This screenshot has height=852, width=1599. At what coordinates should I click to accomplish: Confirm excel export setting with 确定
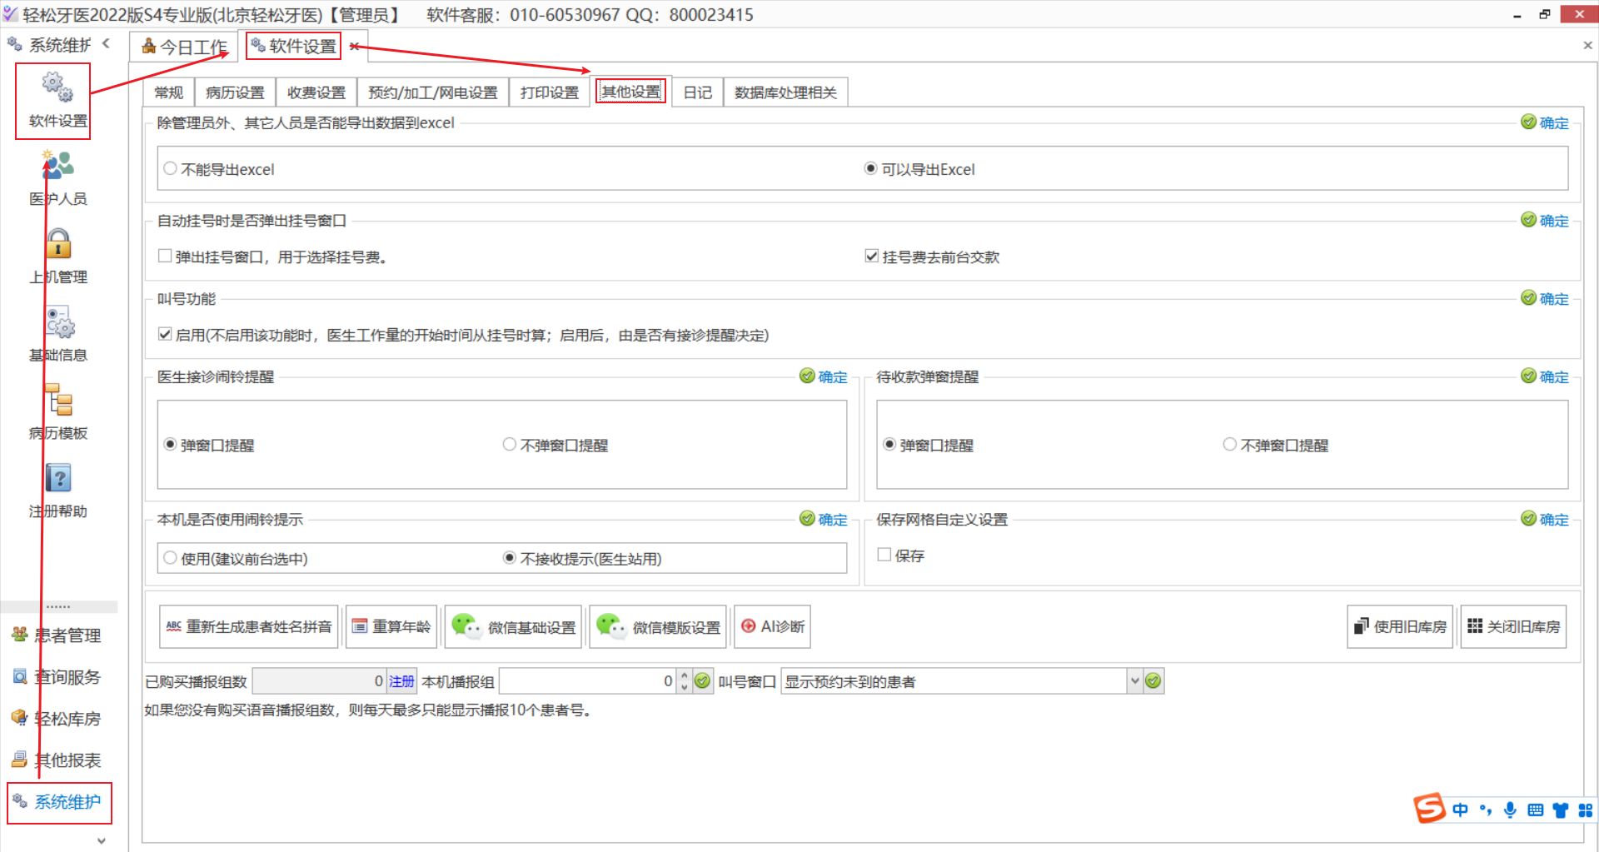1545,122
